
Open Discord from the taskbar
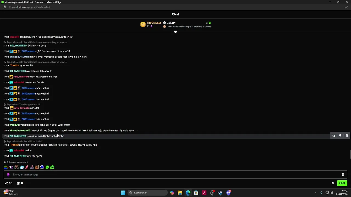[x=228, y=193]
